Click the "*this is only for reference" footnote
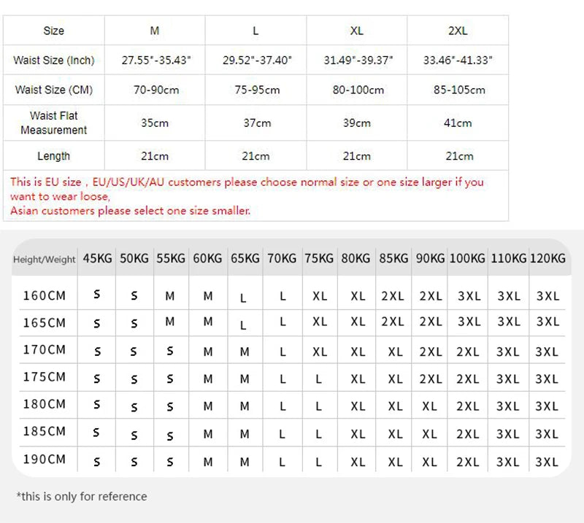 tap(82, 497)
